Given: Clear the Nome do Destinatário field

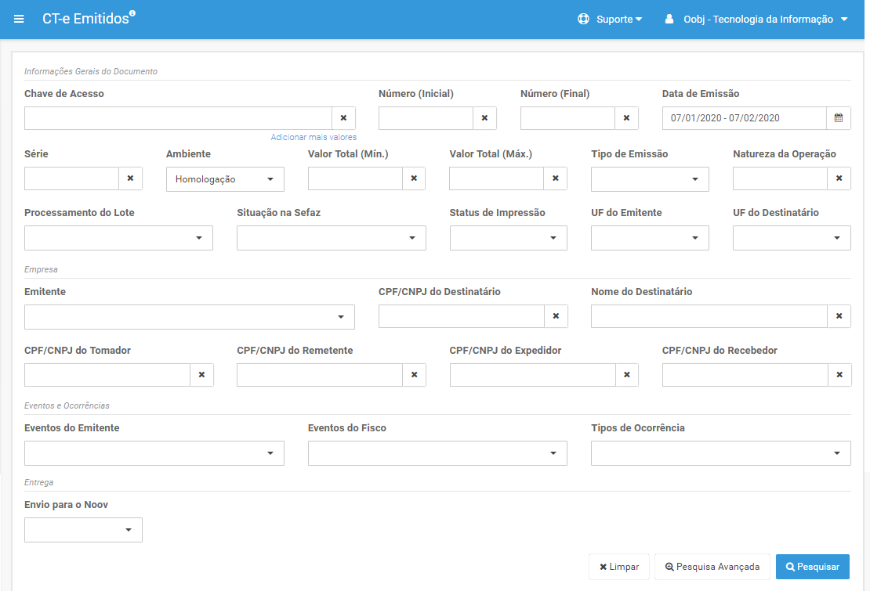Looking at the screenshot, I should [839, 316].
